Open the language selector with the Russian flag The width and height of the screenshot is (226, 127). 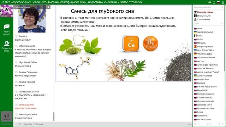pos(218,2)
